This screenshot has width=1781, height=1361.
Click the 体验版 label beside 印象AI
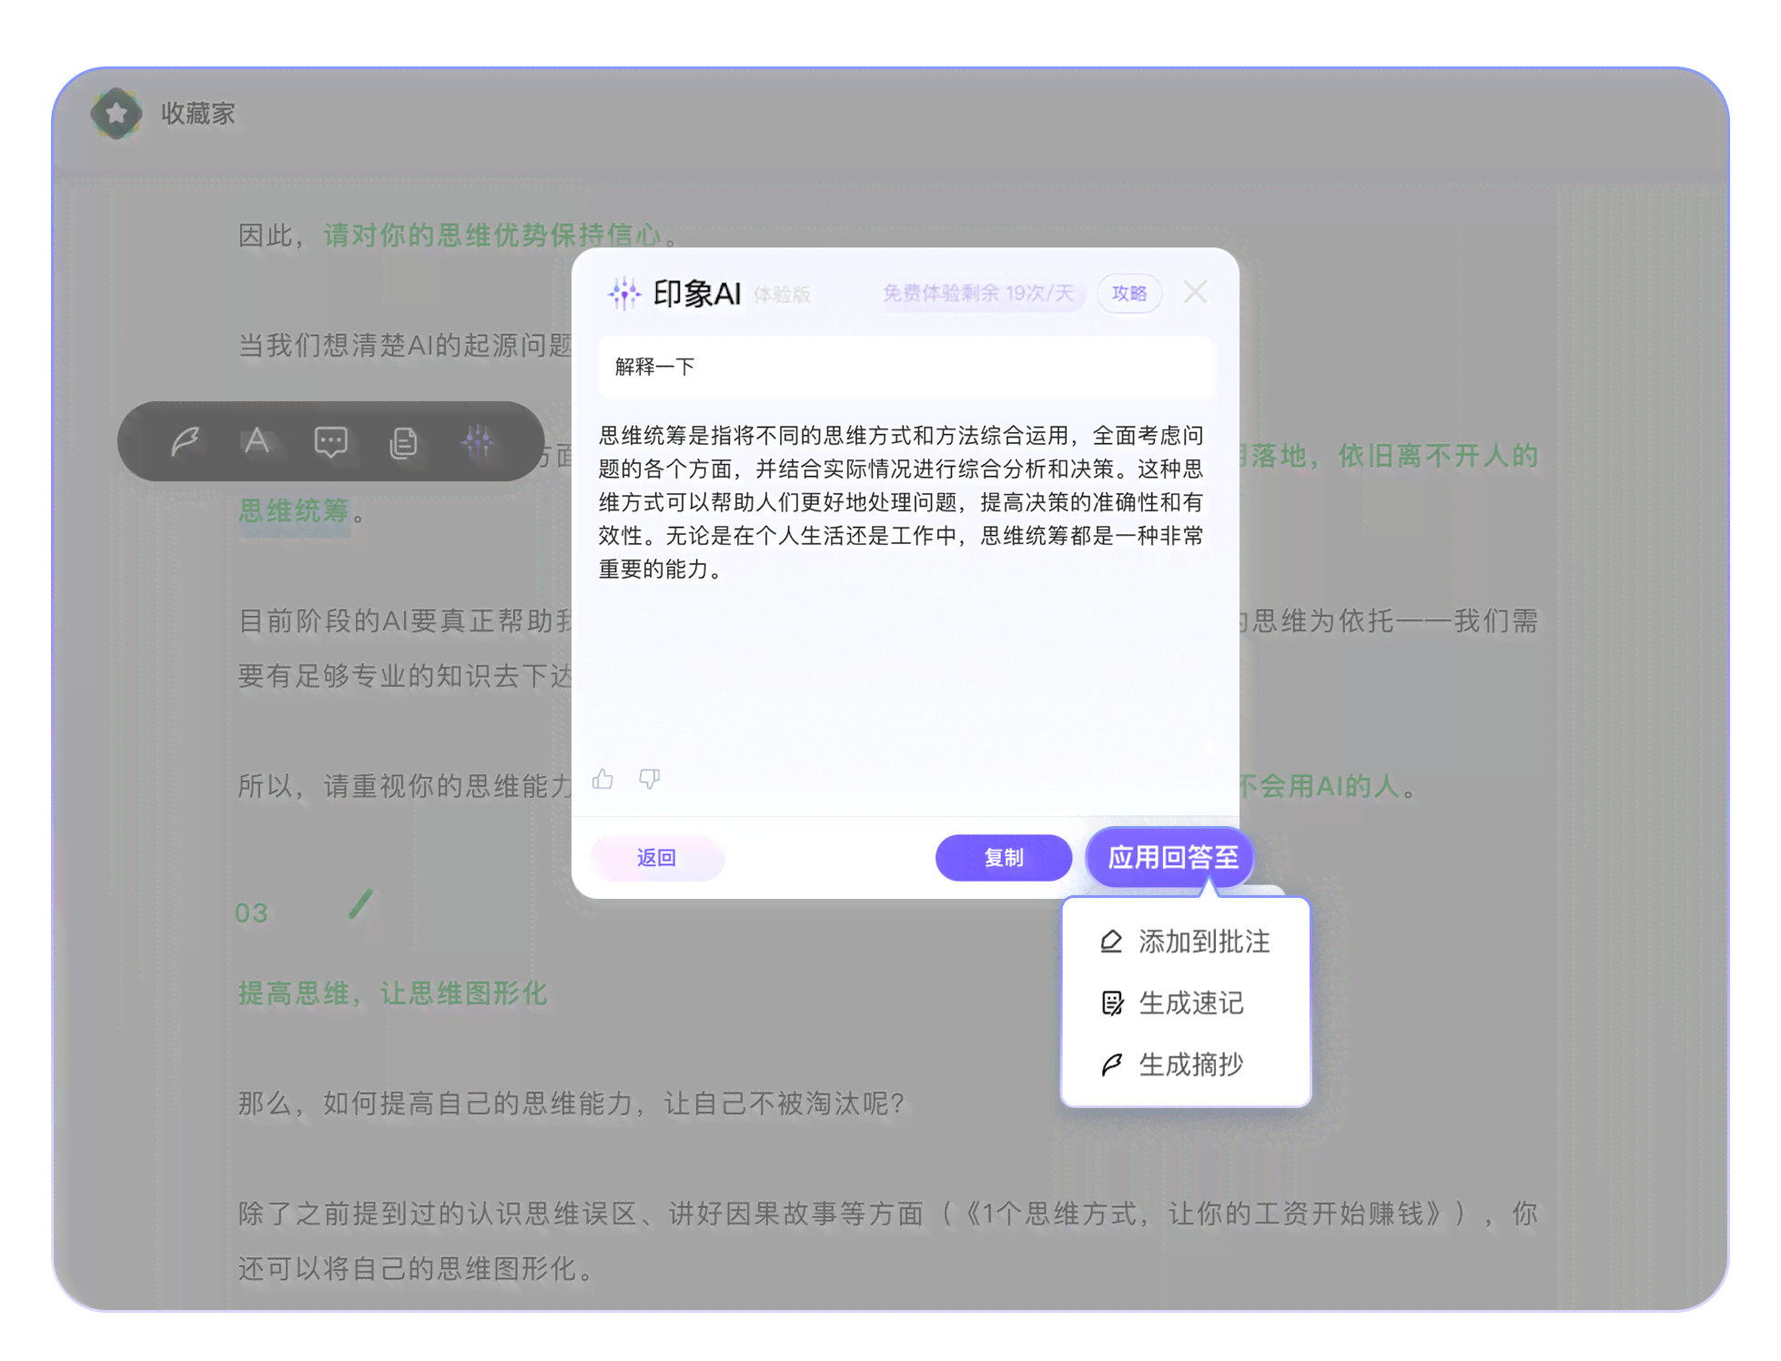[782, 295]
